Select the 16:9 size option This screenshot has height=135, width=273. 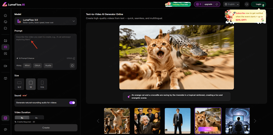pos(19,84)
